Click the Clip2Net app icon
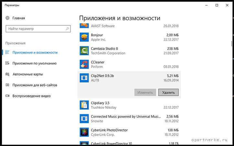234x146 pixels. 84,78
